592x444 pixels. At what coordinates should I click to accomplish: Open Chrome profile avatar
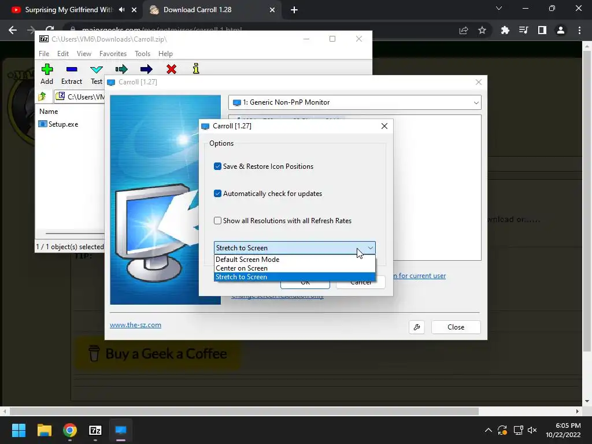tap(561, 30)
